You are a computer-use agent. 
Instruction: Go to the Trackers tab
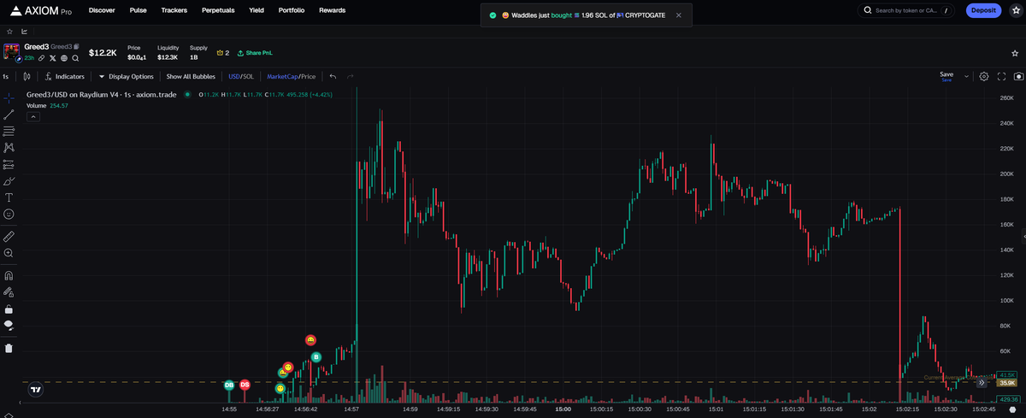(x=174, y=10)
